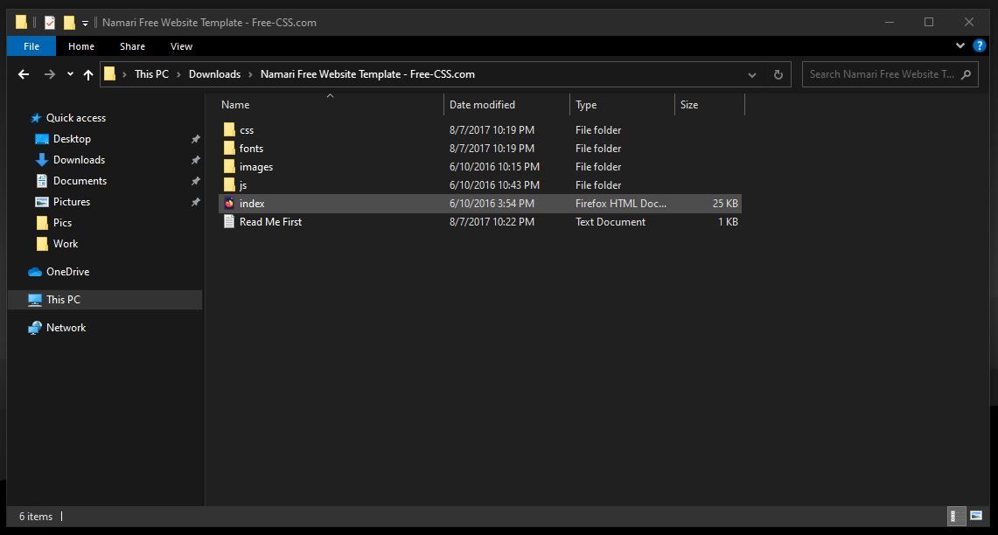Click the Read Me First text document icon
998x535 pixels.
(229, 222)
